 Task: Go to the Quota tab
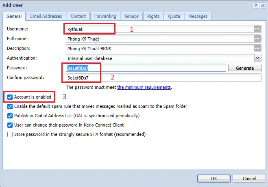[174, 16]
